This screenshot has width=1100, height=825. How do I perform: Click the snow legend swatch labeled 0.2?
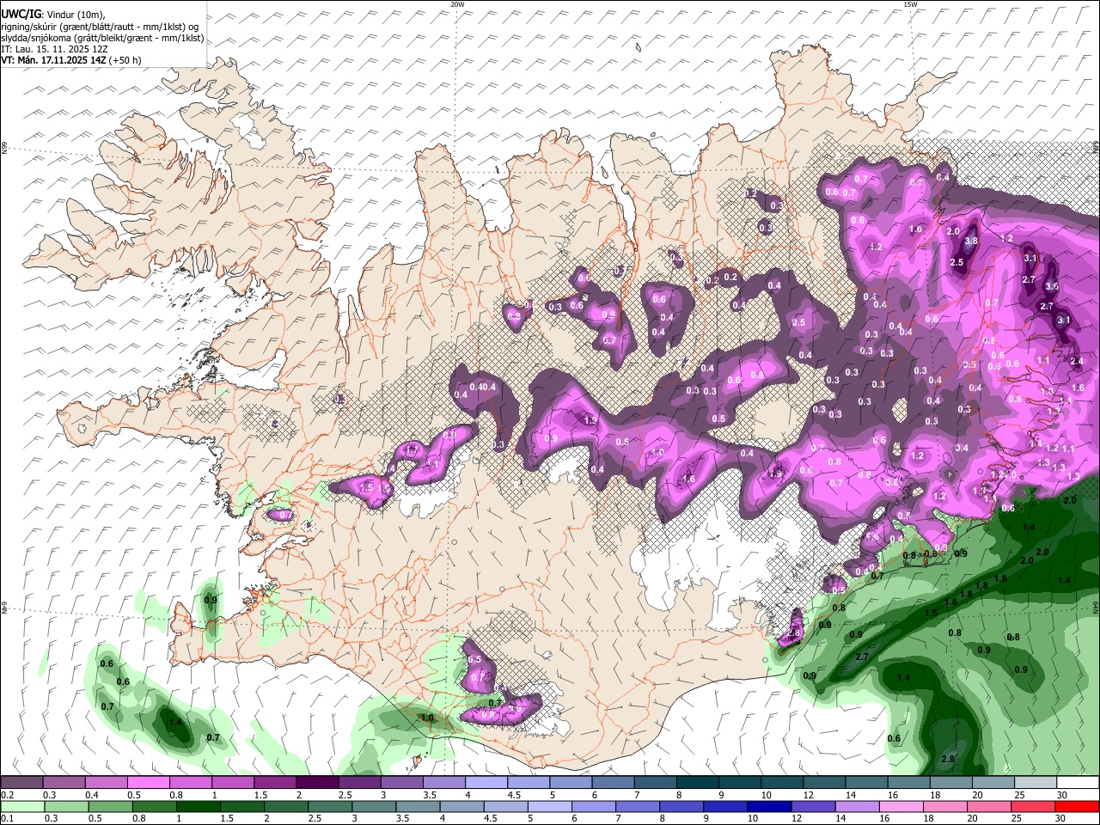(x=22, y=783)
